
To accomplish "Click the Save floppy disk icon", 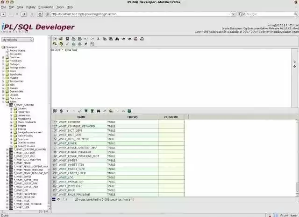I will pyautogui.click(x=67, y=39).
